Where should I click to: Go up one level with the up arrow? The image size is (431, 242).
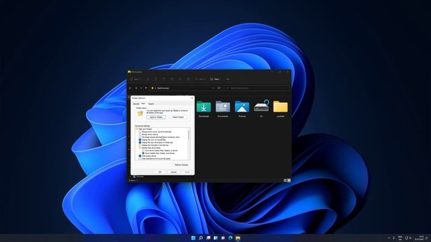pyautogui.click(x=146, y=88)
